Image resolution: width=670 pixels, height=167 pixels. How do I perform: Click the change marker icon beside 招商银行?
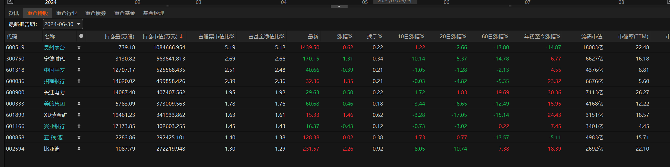(79, 81)
